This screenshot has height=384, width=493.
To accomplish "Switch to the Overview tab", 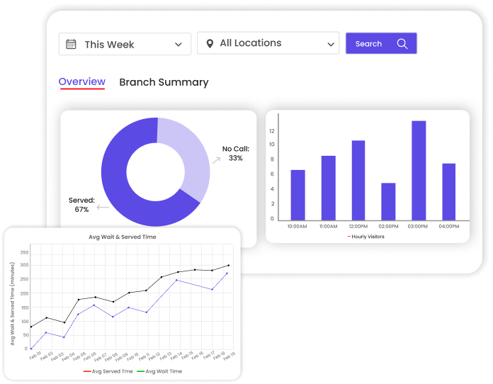I will point(81,82).
